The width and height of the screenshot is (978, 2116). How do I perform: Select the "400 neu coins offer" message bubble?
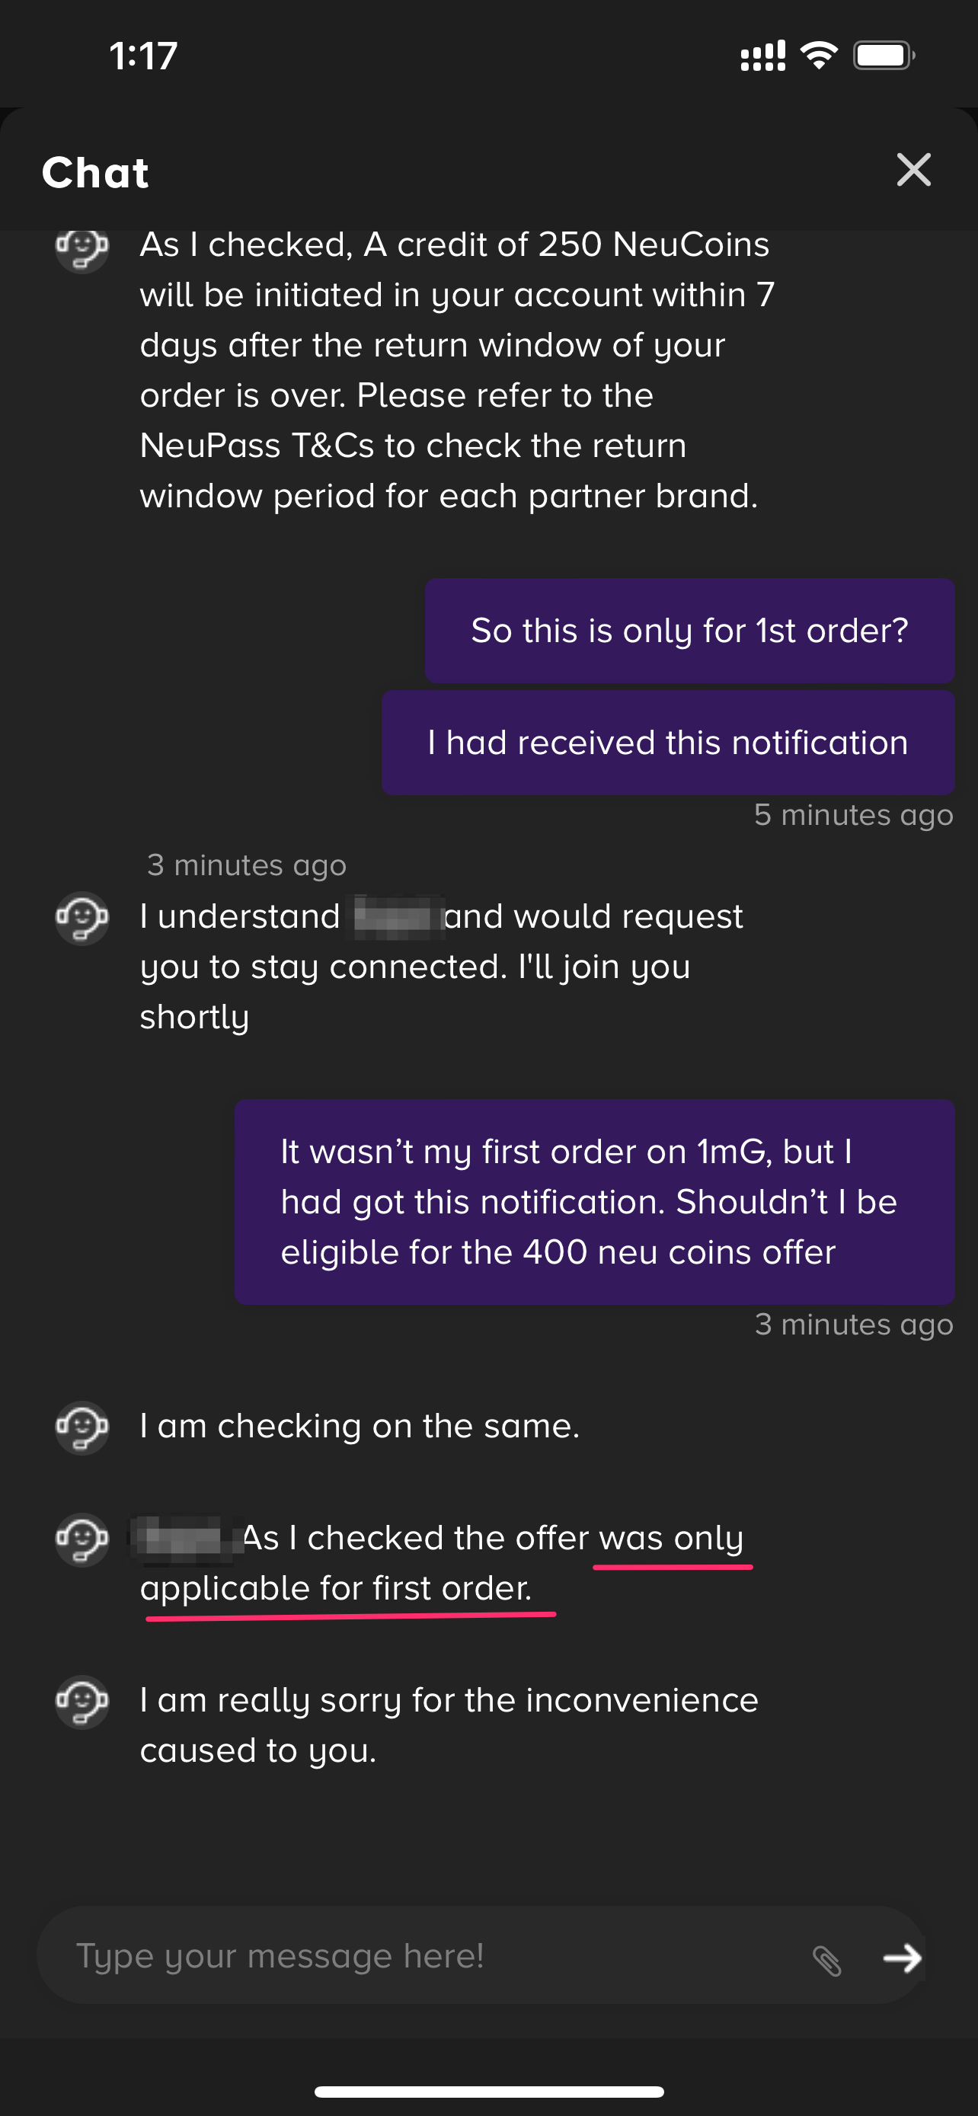[593, 1202]
